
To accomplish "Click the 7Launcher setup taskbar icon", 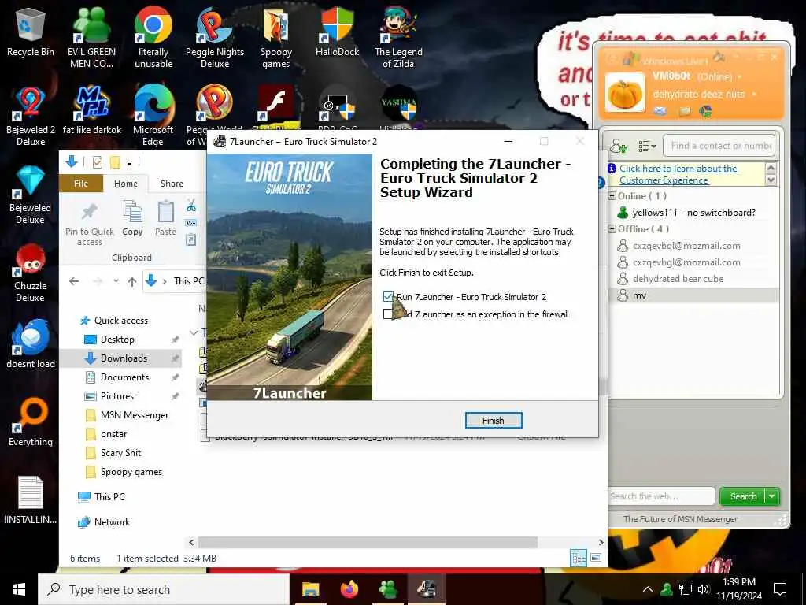I will [427, 589].
